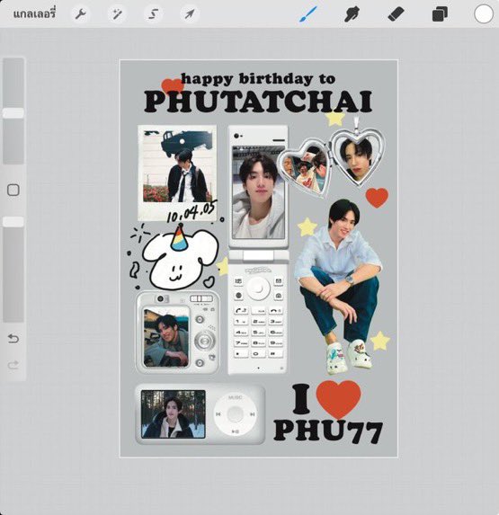
Task: Tap the flip phone screen selfie photo
Action: [259, 191]
